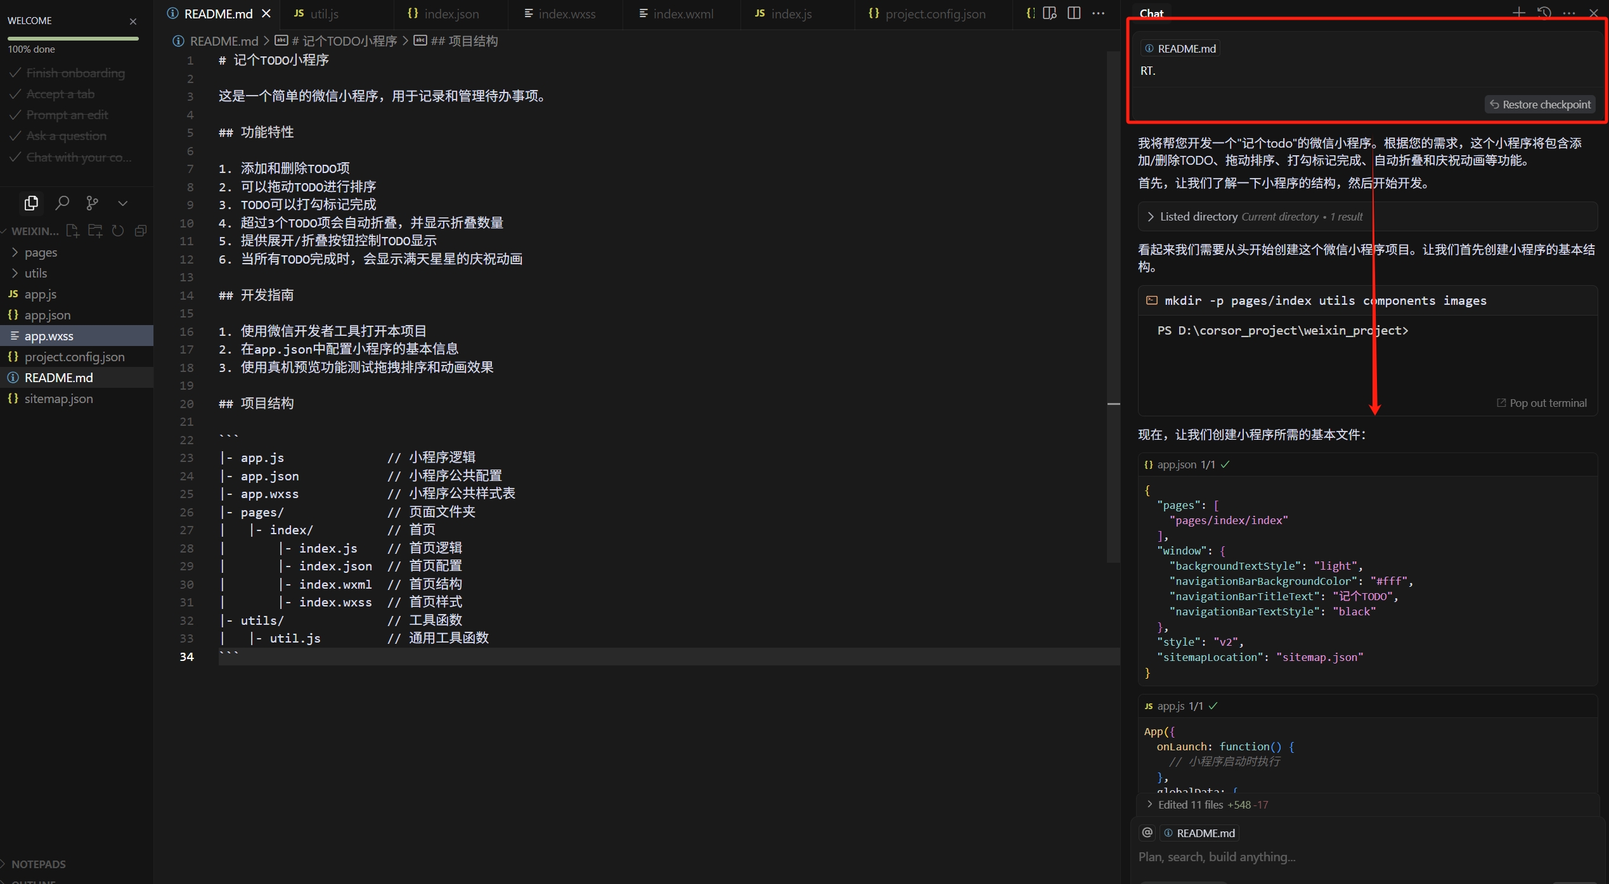Open project.config.json in explorer
Screen dimensions: 1609x884
[x=77, y=357]
